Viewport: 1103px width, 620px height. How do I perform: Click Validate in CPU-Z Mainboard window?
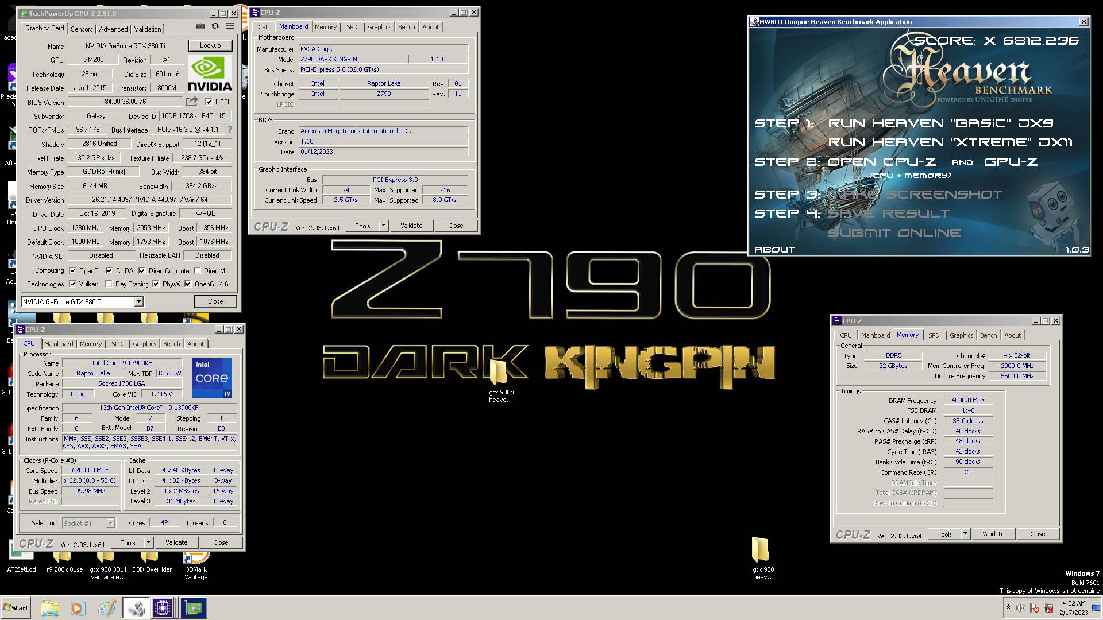tap(411, 226)
